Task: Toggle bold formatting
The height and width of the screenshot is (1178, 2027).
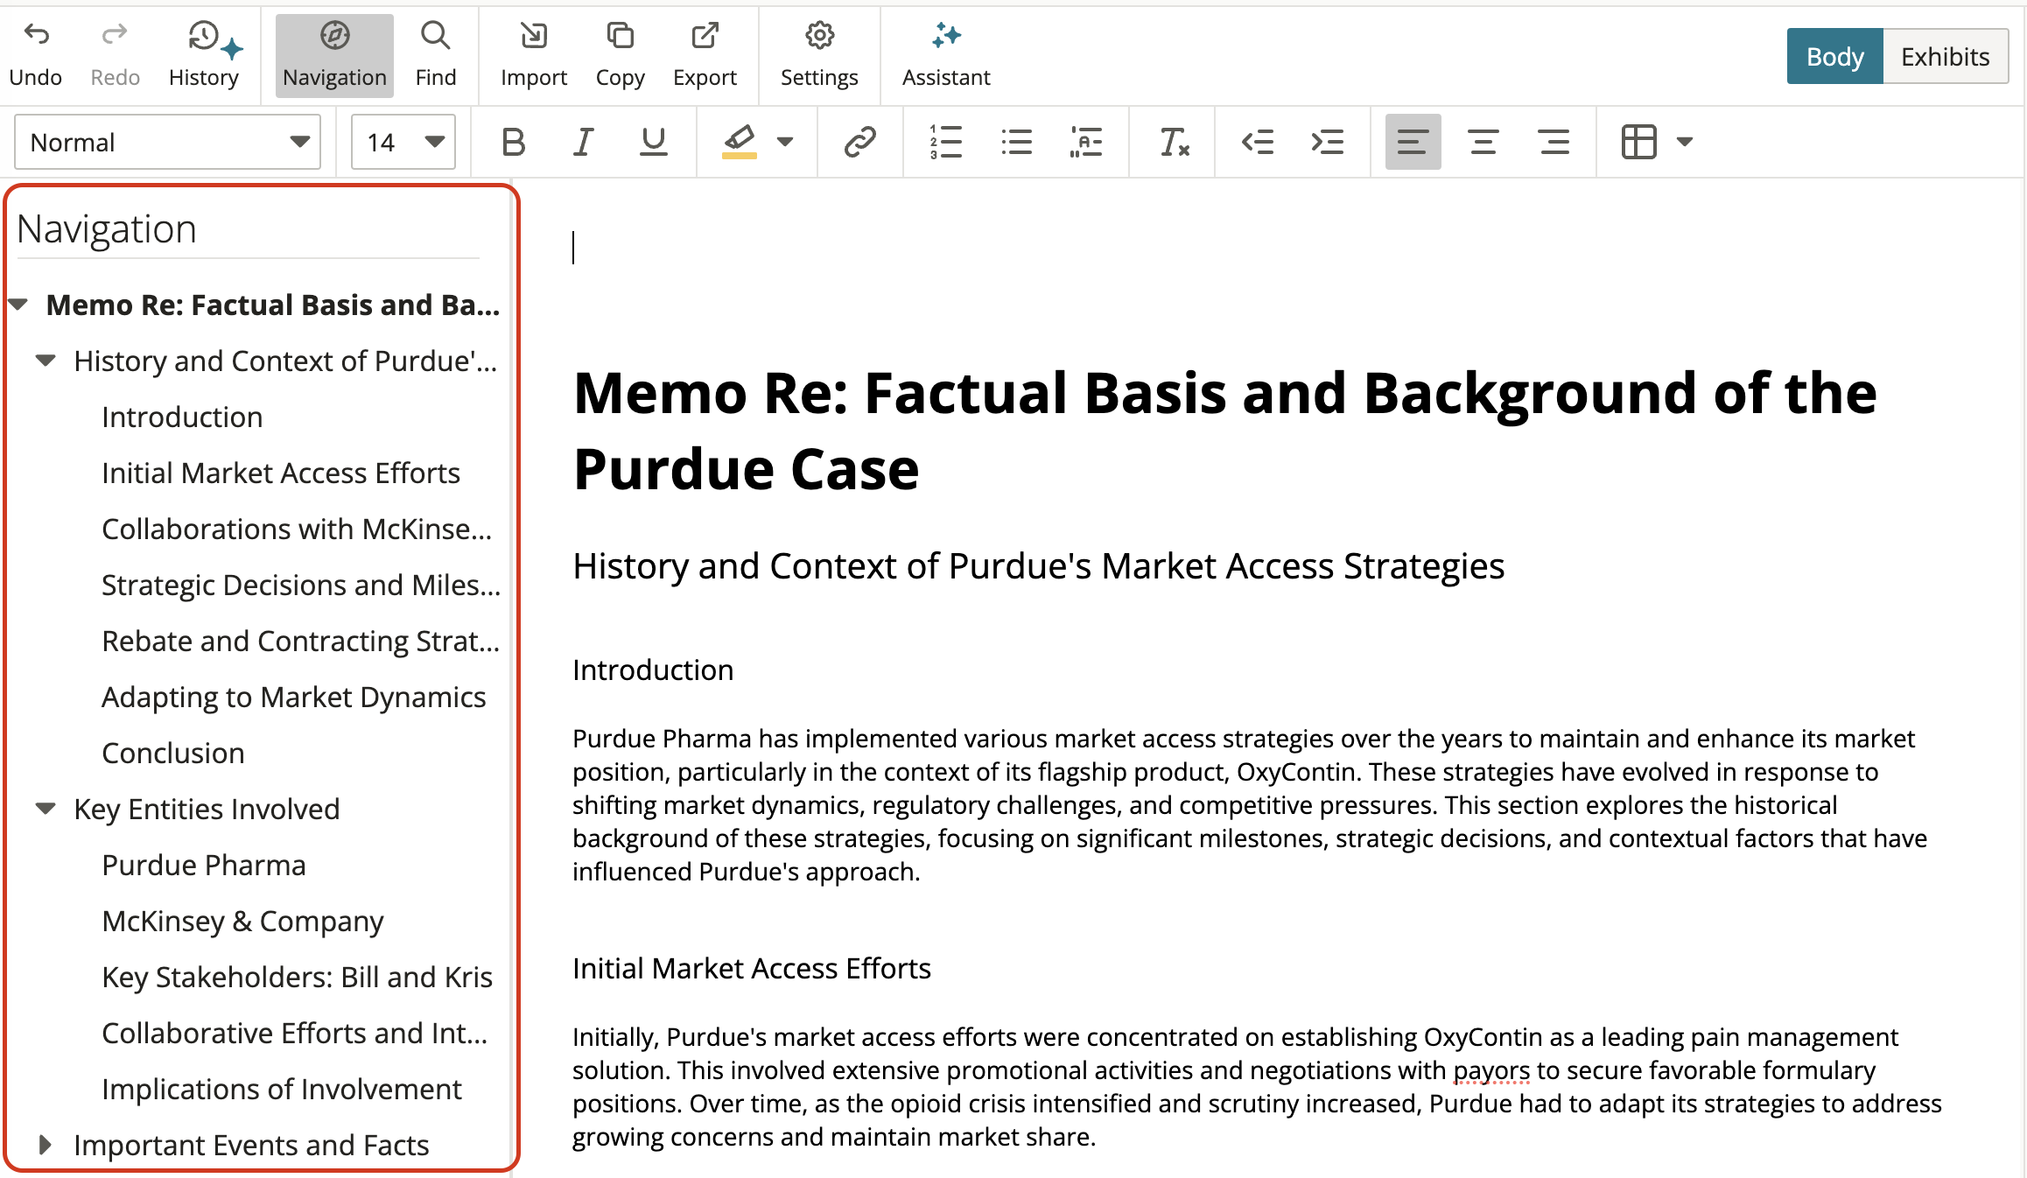Action: pyautogui.click(x=514, y=142)
